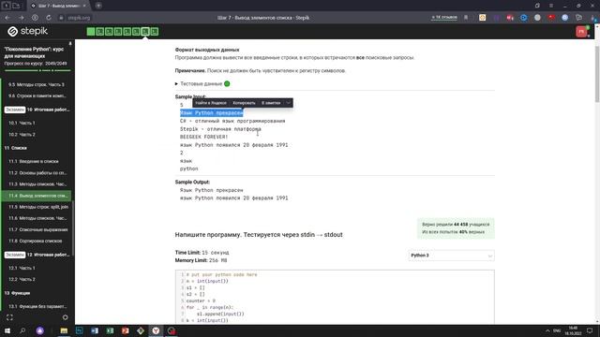The width and height of the screenshot is (600, 337).
Task: Go back with the browser back arrow
Action: pos(7,18)
